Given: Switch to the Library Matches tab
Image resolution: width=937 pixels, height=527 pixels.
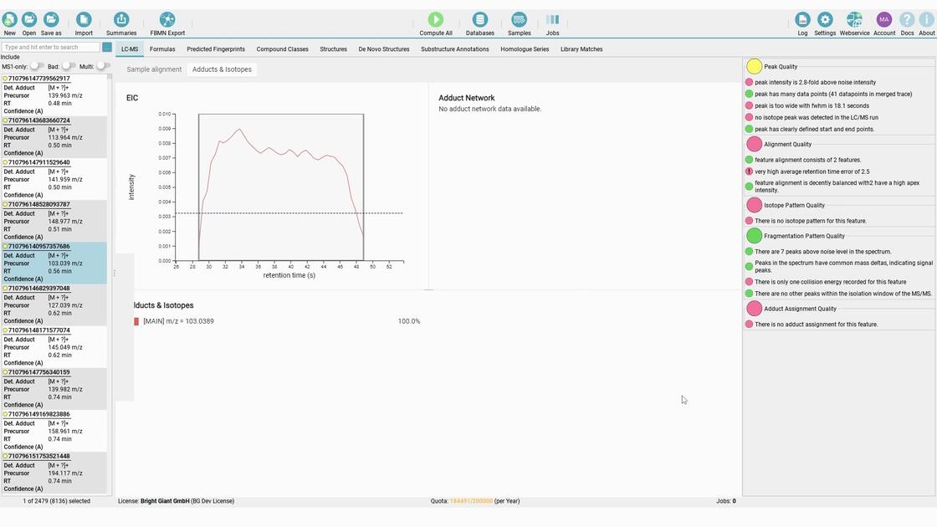Looking at the screenshot, I should click(x=581, y=49).
